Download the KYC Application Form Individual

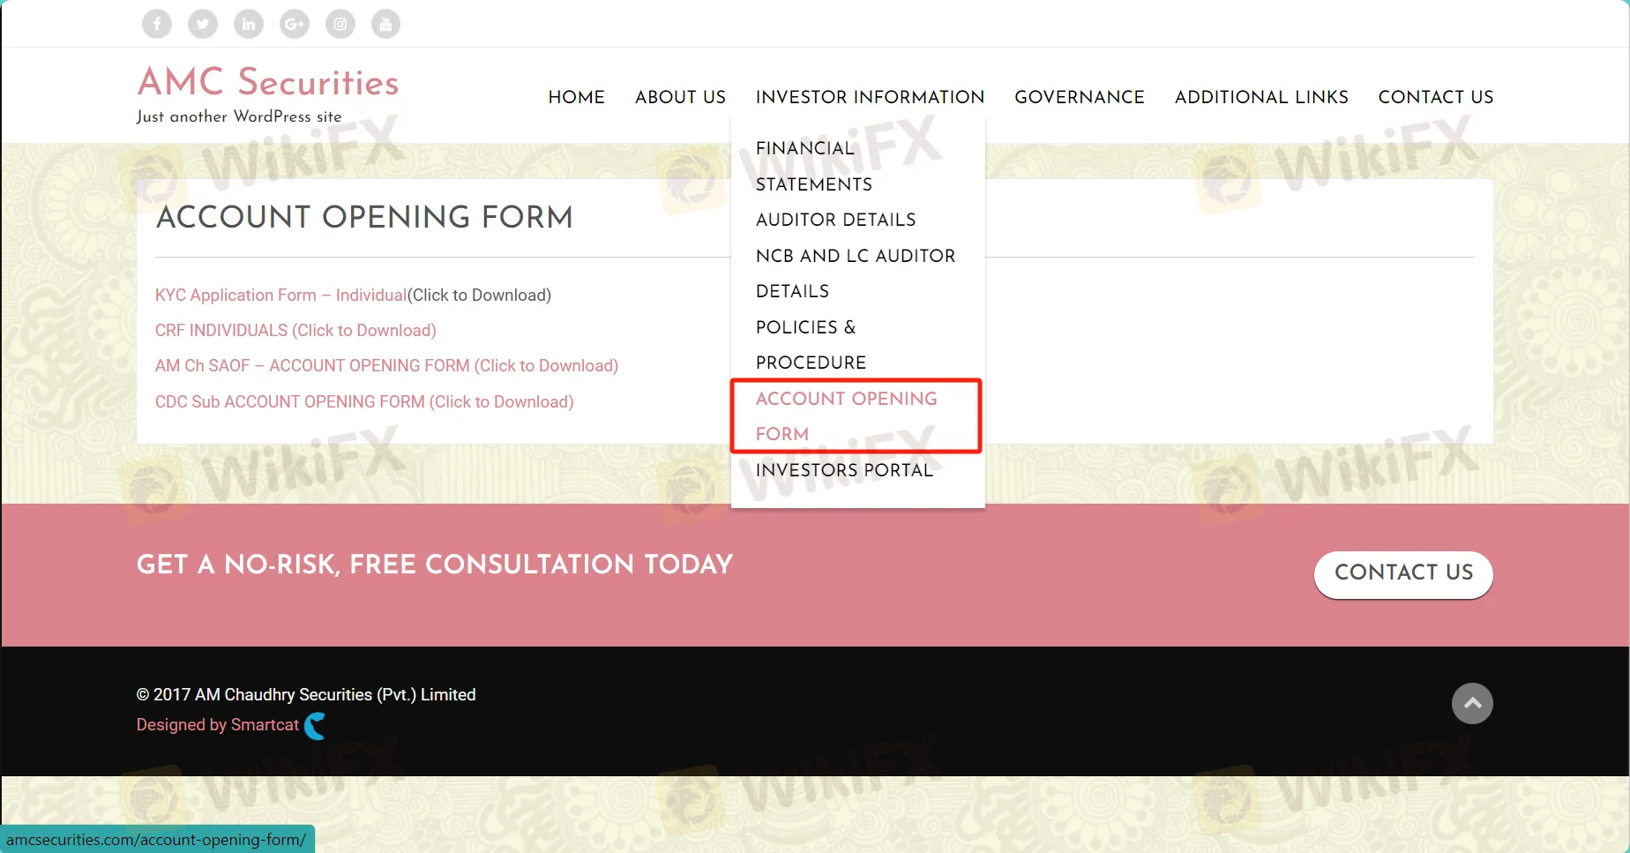point(280,295)
